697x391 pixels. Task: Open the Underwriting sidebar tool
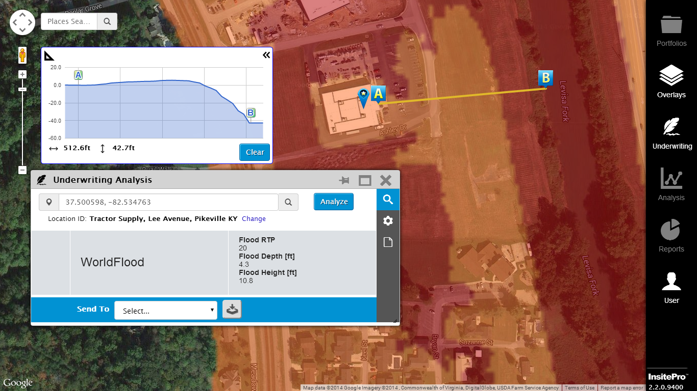pyautogui.click(x=671, y=133)
